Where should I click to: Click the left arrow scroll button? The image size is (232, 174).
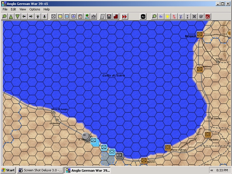[x=24, y=17]
